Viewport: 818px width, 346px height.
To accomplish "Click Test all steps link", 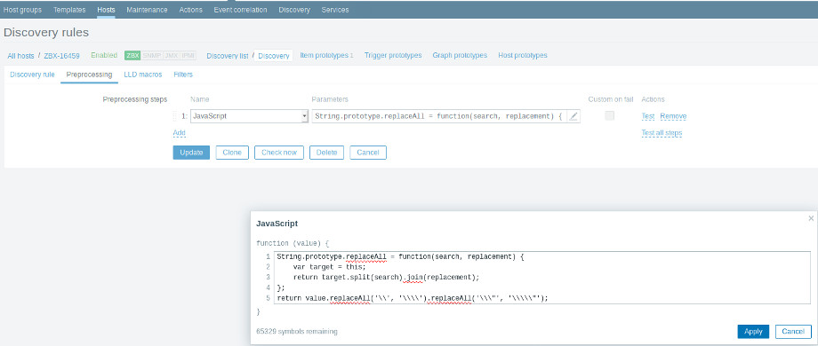I will coord(662,133).
